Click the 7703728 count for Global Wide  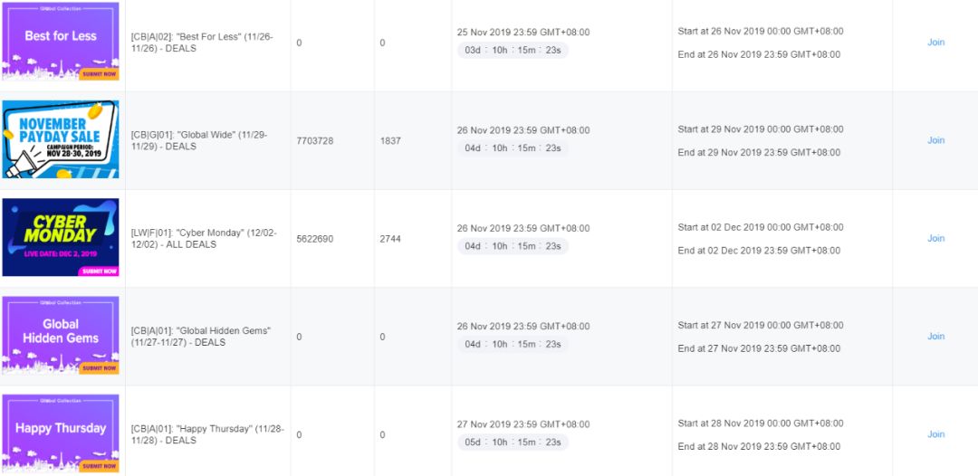pyautogui.click(x=315, y=141)
